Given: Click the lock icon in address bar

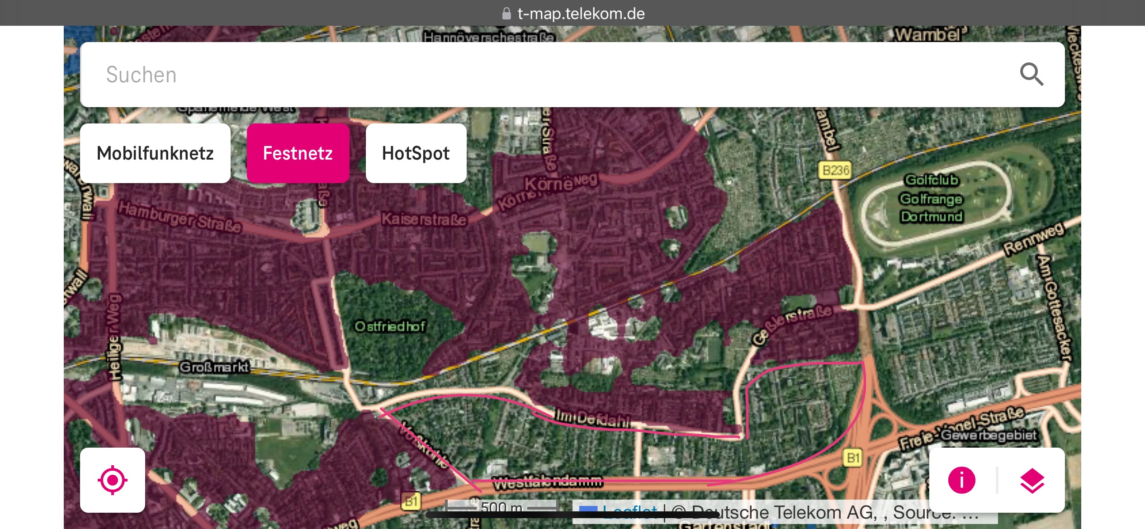Looking at the screenshot, I should coord(506,14).
